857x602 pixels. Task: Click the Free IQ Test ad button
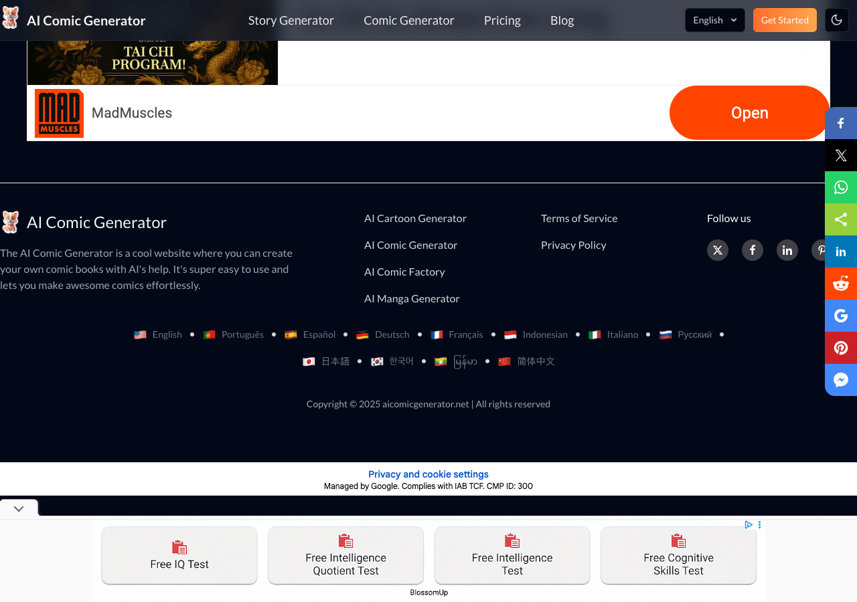point(179,556)
